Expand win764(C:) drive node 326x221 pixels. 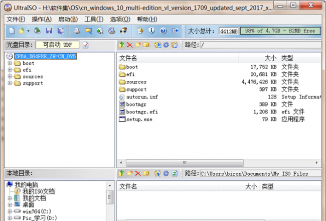(10, 211)
